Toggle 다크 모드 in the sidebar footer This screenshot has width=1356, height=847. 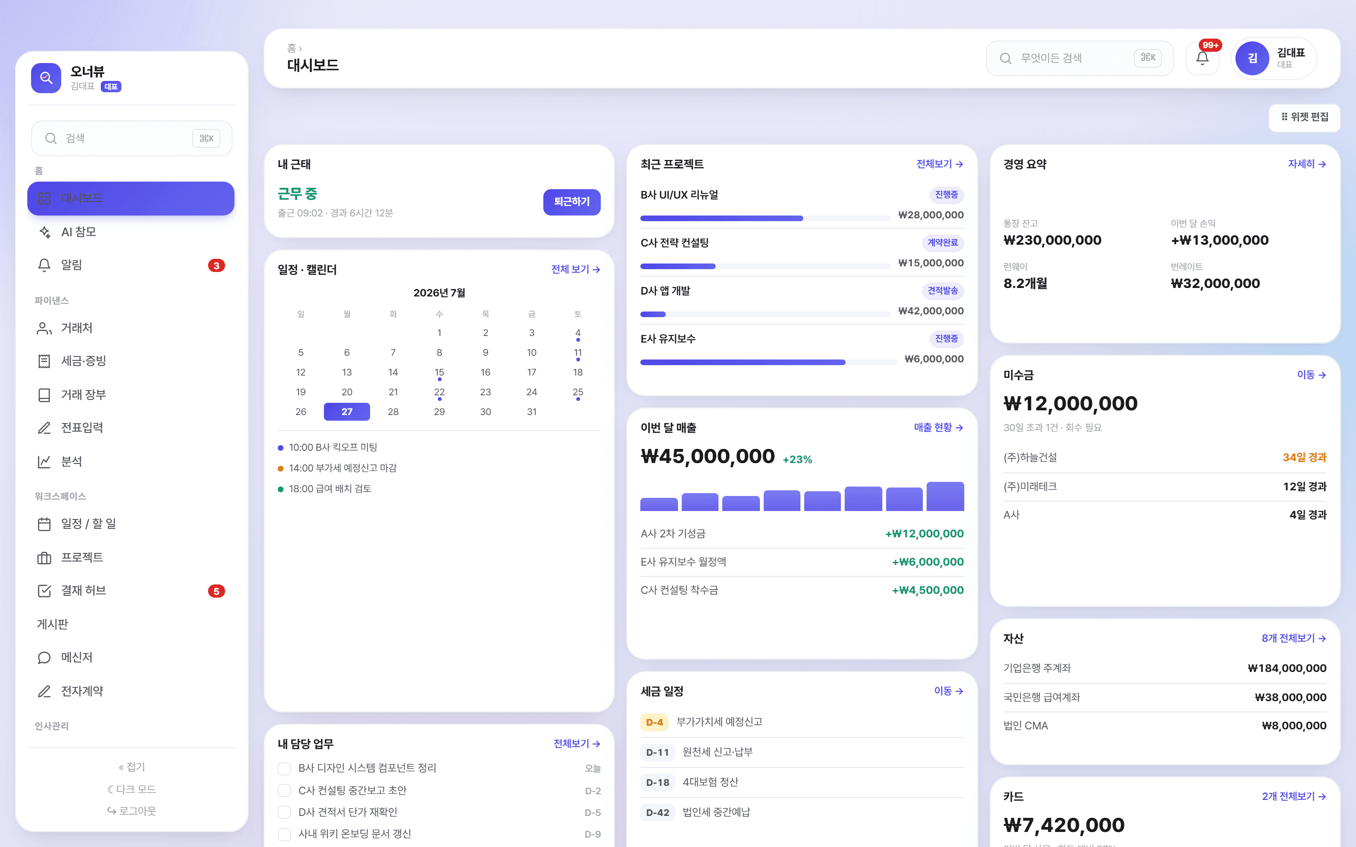point(132,789)
